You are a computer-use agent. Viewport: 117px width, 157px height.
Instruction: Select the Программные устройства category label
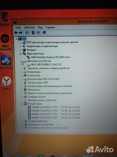pos(42,100)
